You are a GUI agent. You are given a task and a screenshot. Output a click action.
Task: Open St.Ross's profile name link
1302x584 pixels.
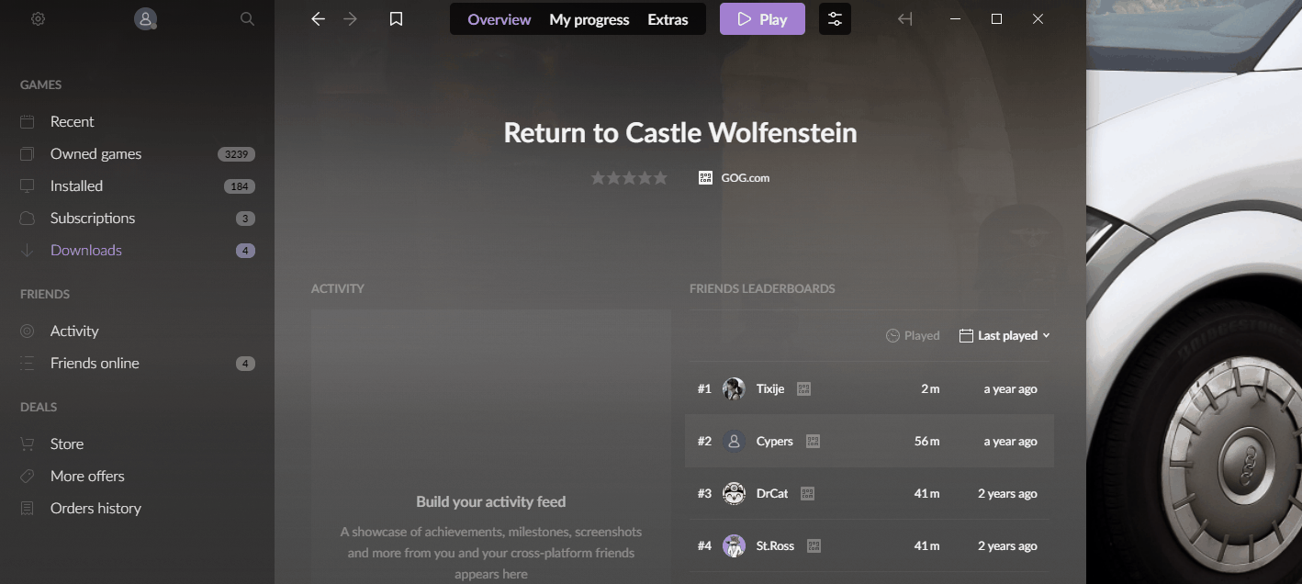coord(776,545)
